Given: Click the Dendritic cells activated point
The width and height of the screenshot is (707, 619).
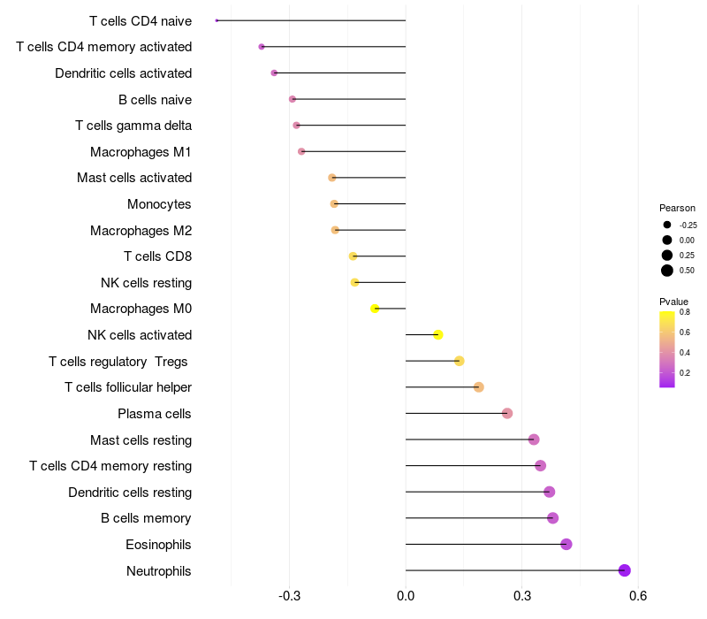Looking at the screenshot, I should 274,73.
